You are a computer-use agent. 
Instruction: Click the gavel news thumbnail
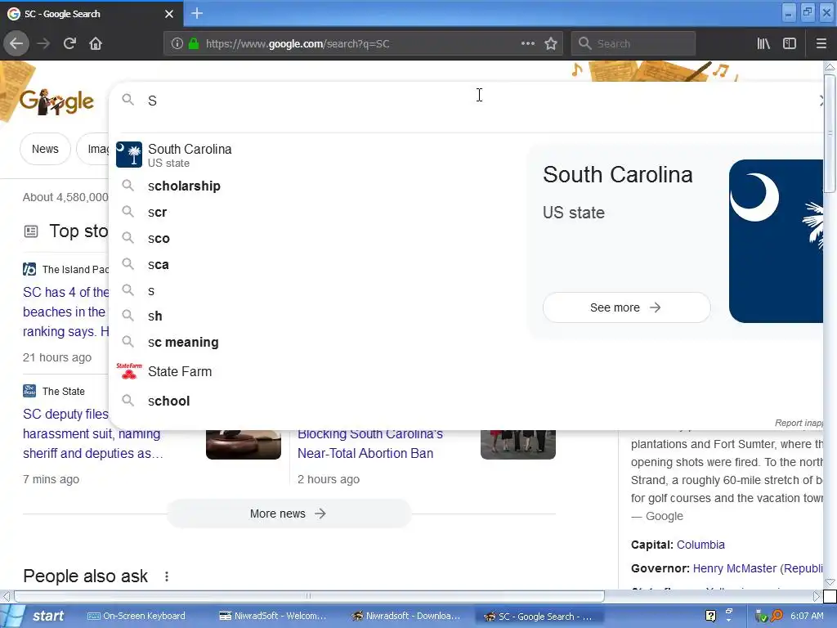click(244, 444)
